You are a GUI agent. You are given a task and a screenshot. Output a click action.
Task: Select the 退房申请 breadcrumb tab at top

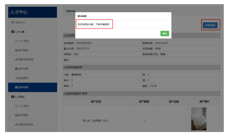pyautogui.click(x=70, y=11)
